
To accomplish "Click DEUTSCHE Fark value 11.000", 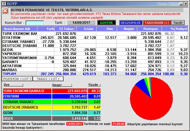I will tap(48, 46).
